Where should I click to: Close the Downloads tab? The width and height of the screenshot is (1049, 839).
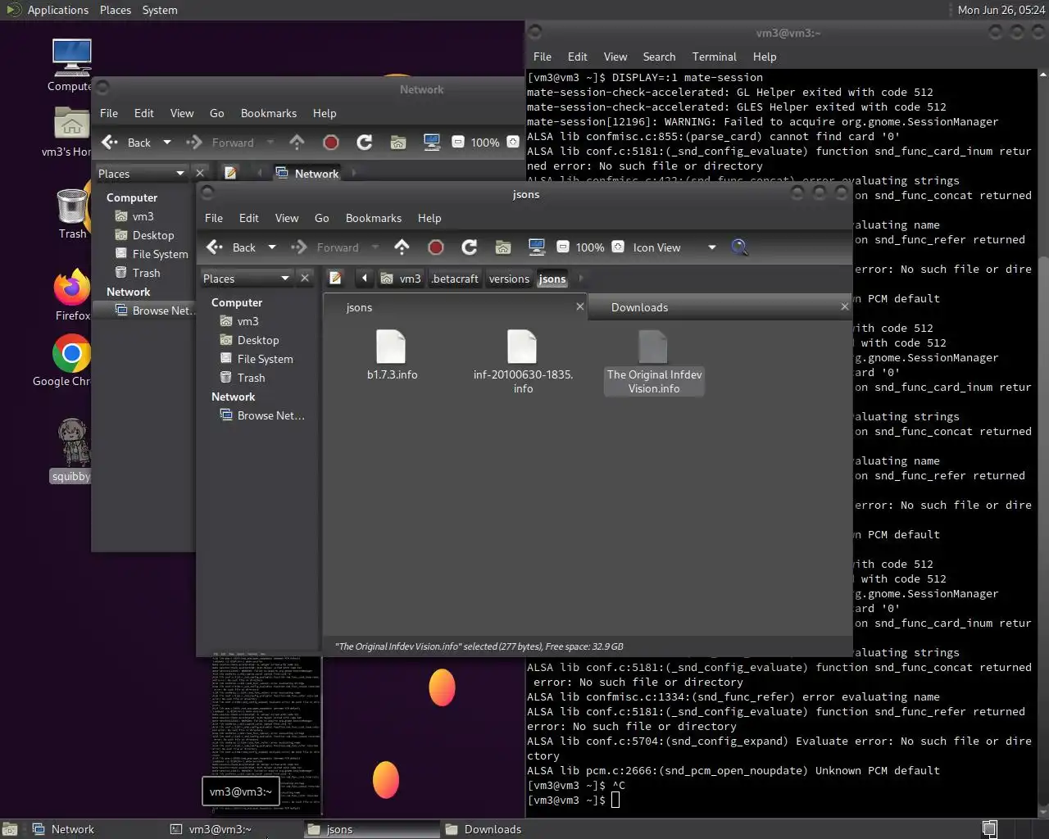[x=844, y=306]
